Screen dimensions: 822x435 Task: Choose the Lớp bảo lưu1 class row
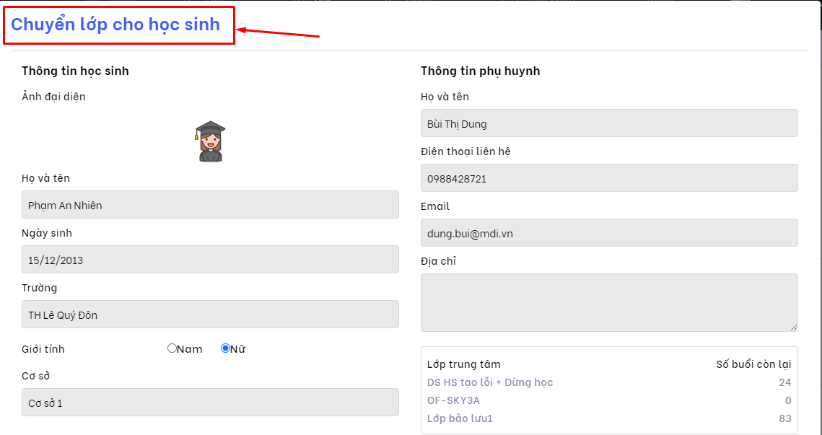[460, 418]
